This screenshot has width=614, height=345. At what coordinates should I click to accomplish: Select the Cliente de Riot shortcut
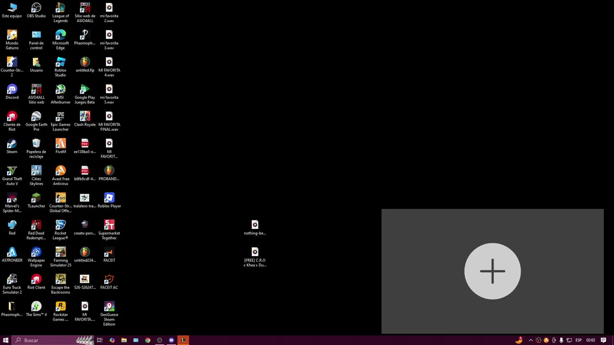pos(12,121)
